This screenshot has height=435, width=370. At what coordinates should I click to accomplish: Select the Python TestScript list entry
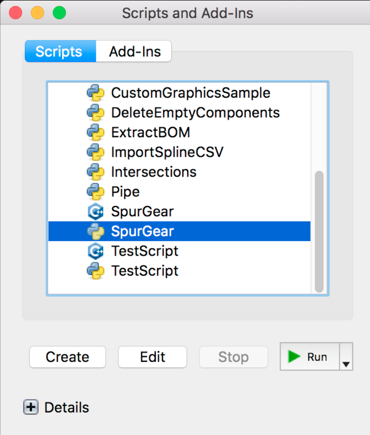145,271
